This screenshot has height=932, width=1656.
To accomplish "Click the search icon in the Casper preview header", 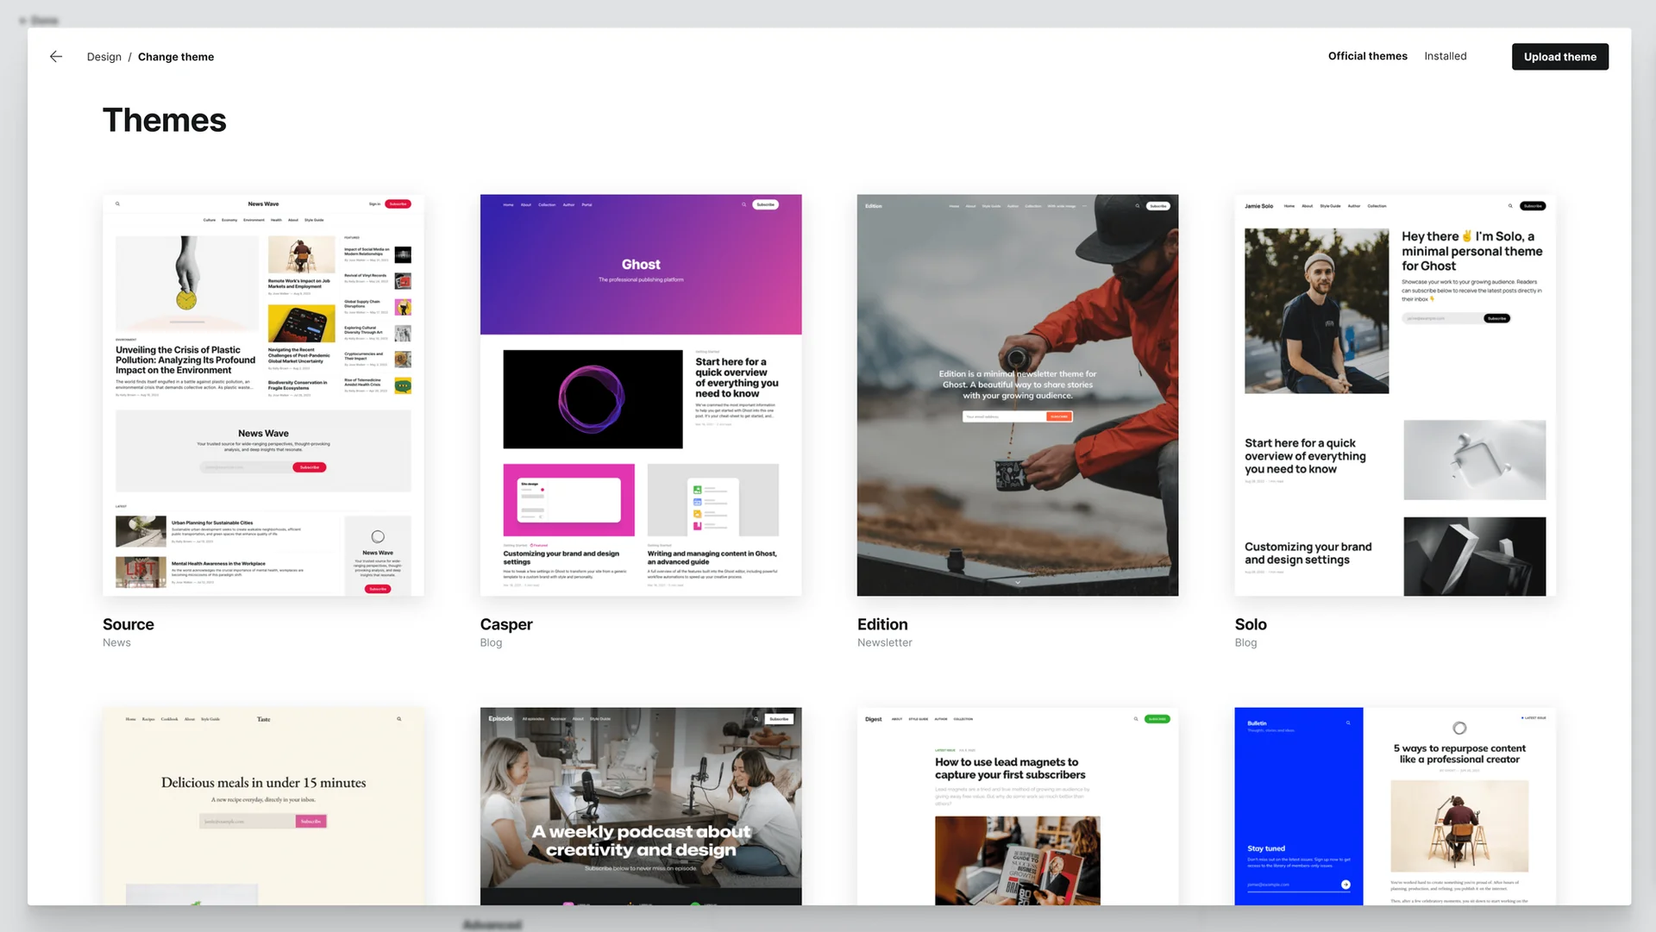I will point(743,204).
